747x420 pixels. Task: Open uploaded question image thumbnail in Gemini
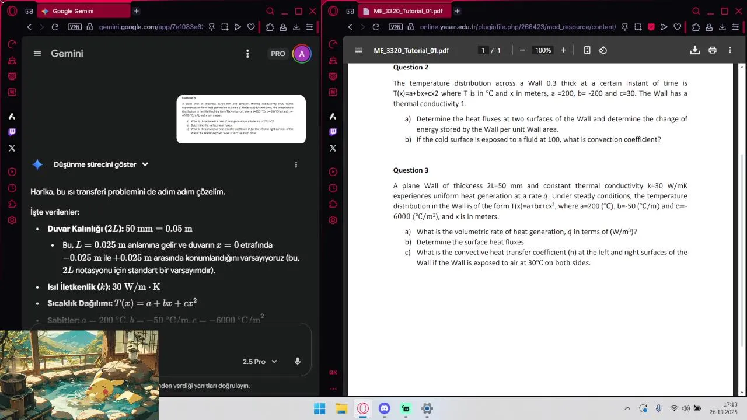(x=241, y=119)
